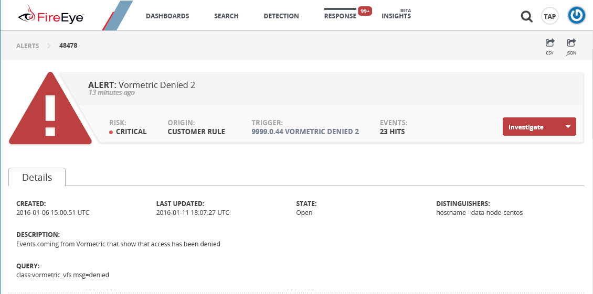Screen dimensions: 593x294
Task: Click the FireEye logo
Action: tap(51, 16)
